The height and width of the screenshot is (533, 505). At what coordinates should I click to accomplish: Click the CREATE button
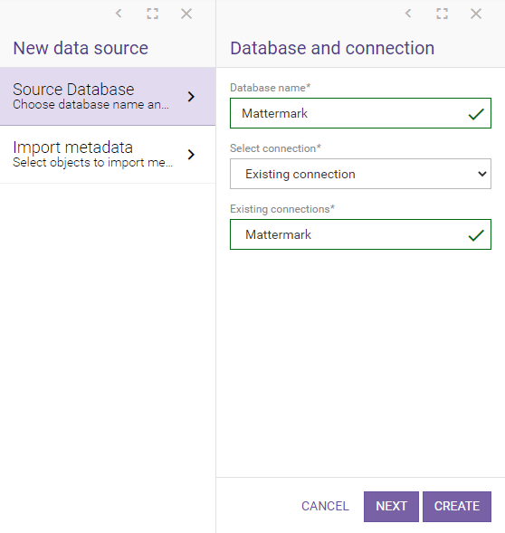point(457,506)
